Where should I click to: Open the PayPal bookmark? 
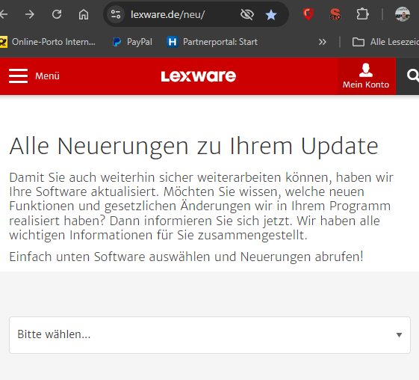pyautogui.click(x=132, y=42)
